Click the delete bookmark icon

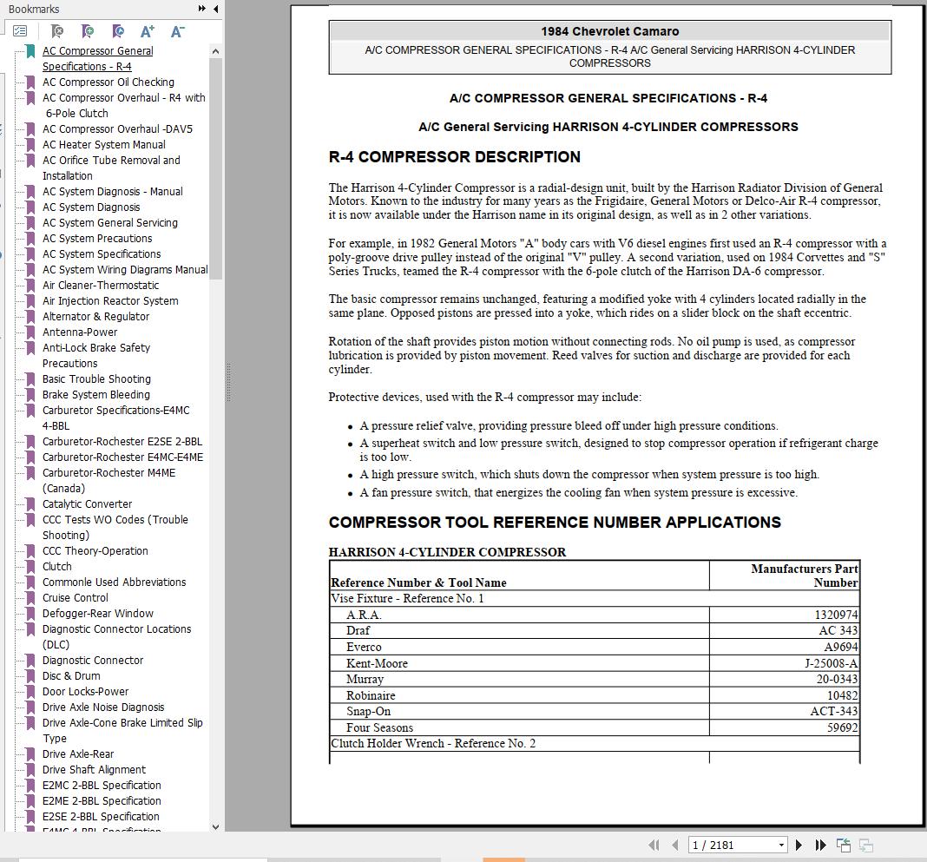(x=57, y=30)
